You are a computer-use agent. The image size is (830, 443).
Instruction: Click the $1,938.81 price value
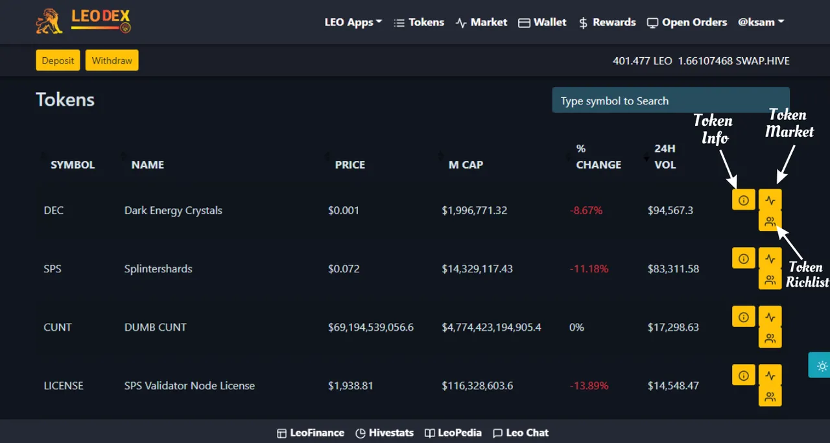point(350,385)
